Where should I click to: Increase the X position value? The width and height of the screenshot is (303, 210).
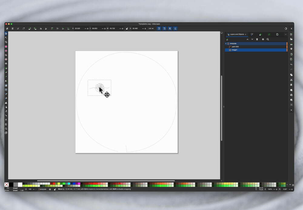pos(88,29)
